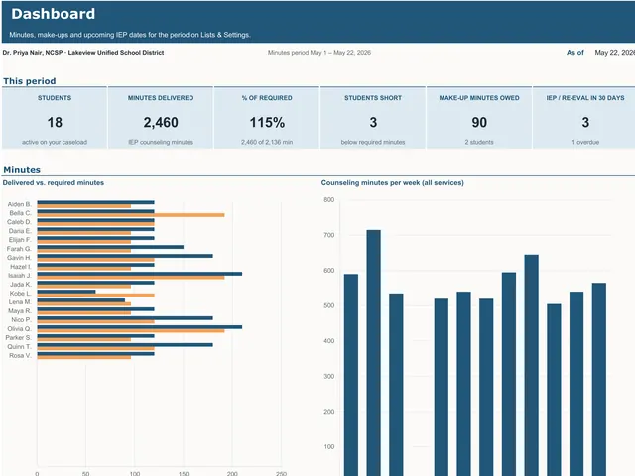
Task: Click the dashboard subtitle about Lists & Settings
Action: pos(130,35)
